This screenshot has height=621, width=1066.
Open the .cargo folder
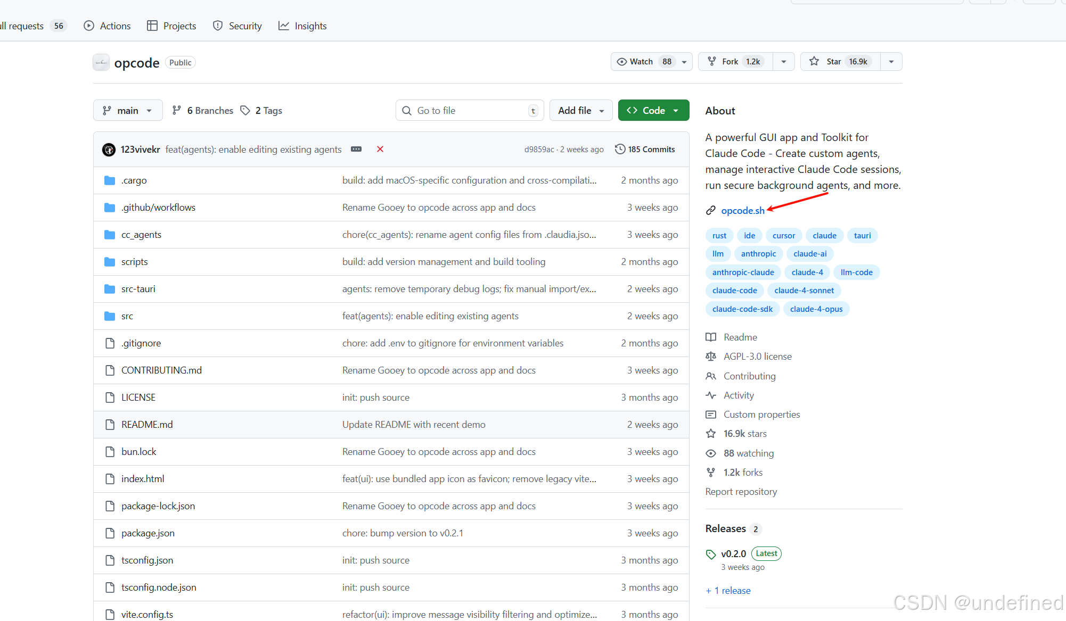[x=134, y=180]
